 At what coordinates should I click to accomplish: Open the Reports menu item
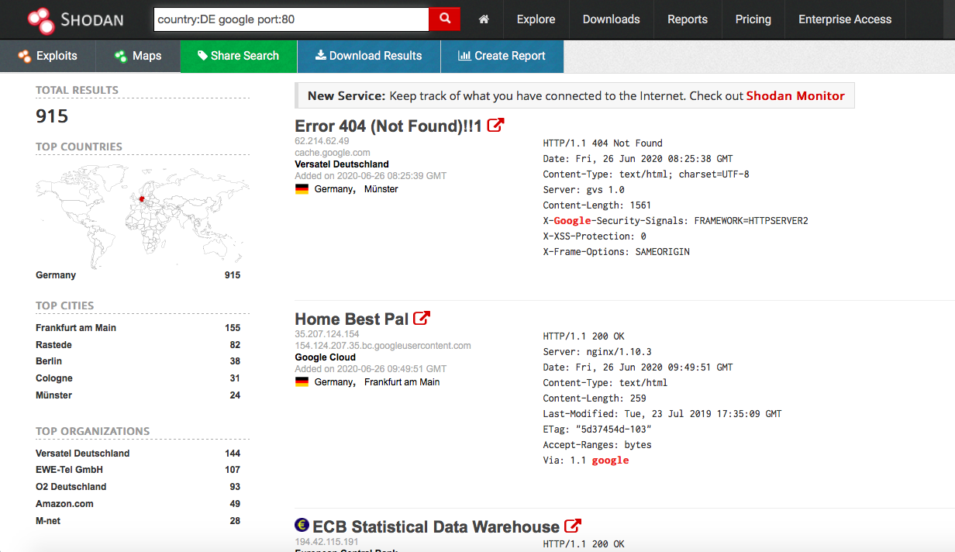(x=688, y=19)
